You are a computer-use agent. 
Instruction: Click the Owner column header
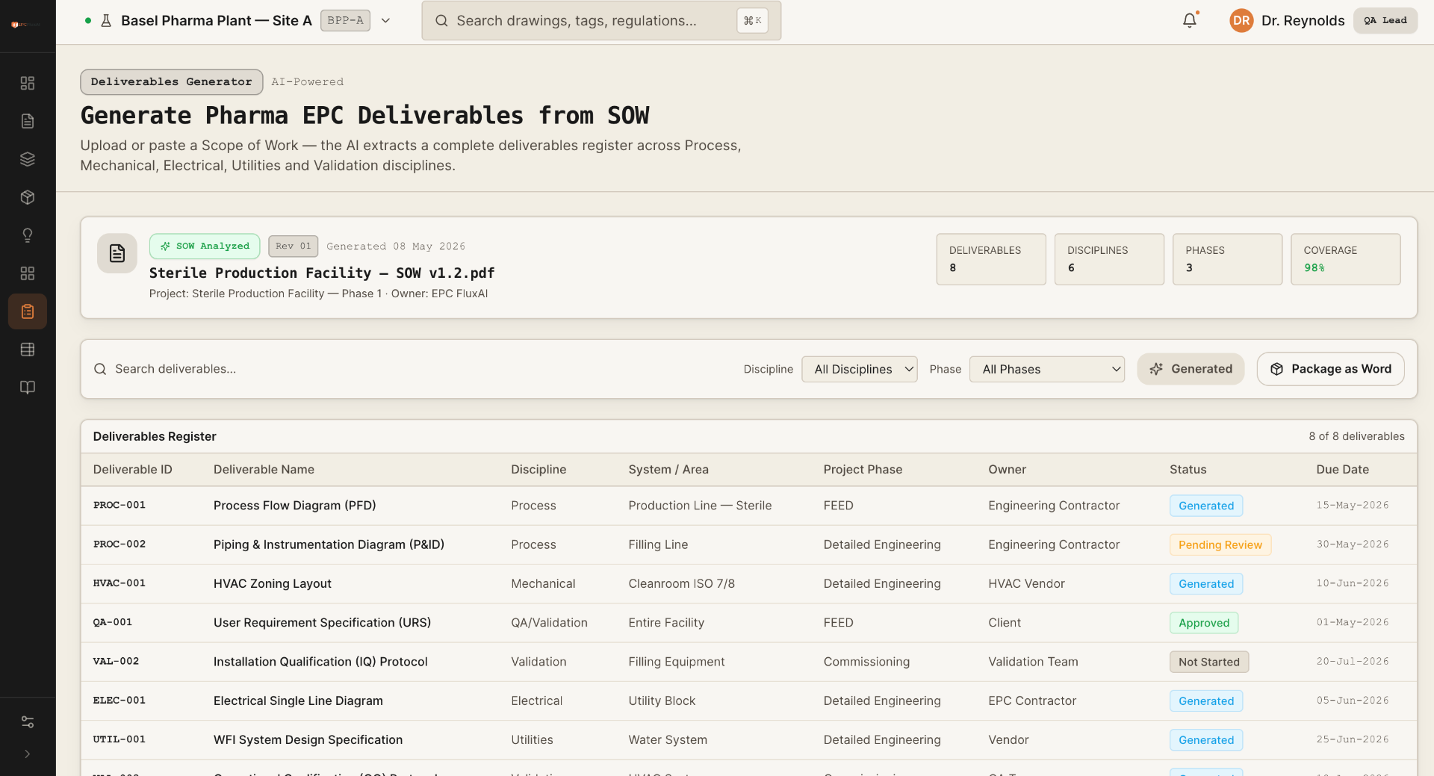pyautogui.click(x=1008, y=470)
